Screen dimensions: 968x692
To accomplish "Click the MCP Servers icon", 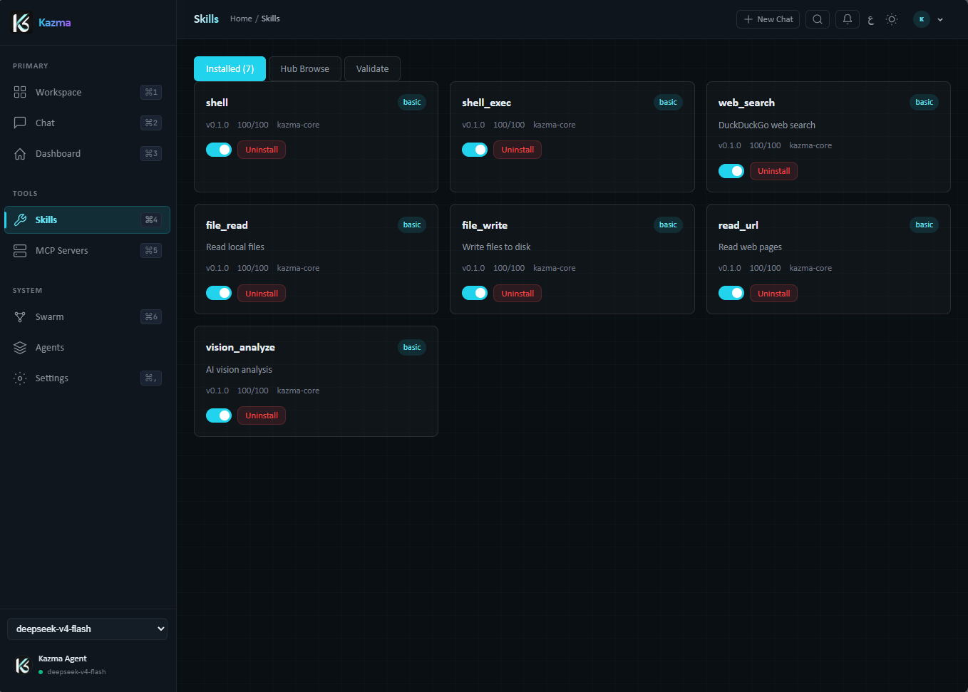I will [20, 250].
